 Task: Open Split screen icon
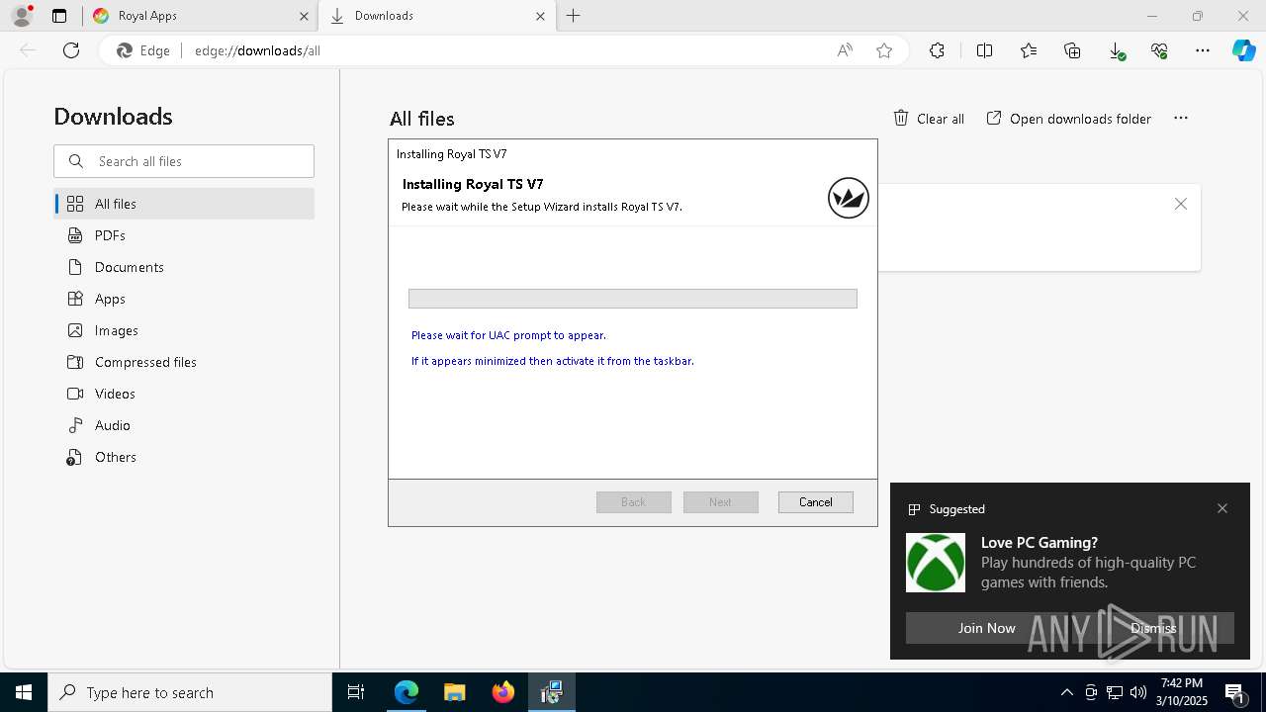pyautogui.click(x=984, y=50)
